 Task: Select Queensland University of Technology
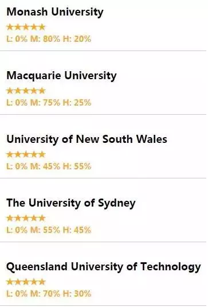(x=103, y=267)
